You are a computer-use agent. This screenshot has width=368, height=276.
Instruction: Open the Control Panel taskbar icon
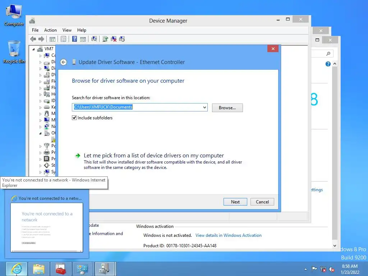[83, 269]
